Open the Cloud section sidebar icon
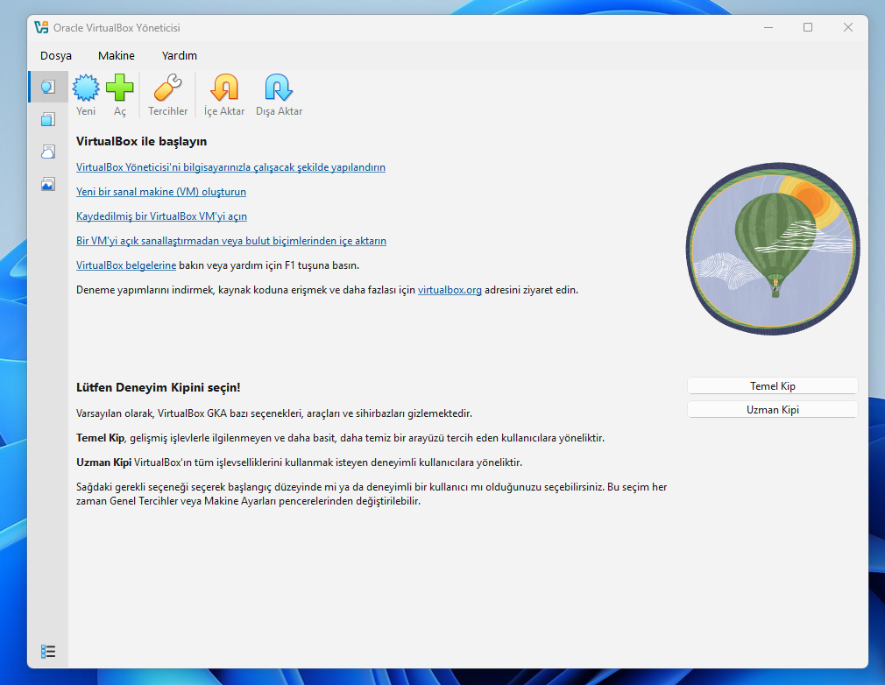 pos(48,152)
